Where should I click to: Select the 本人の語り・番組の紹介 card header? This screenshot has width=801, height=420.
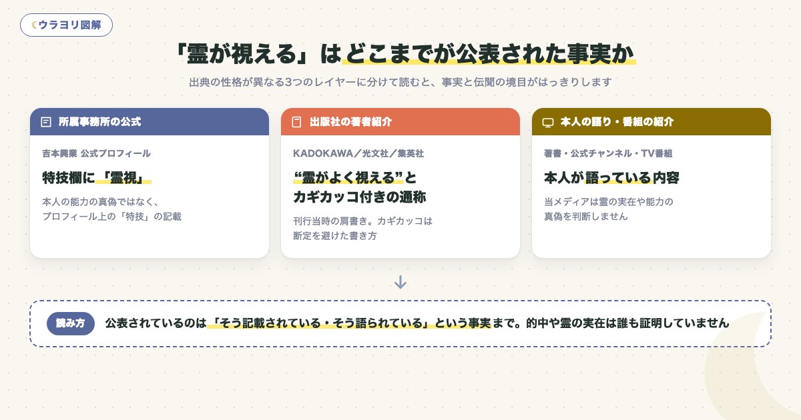pos(651,122)
